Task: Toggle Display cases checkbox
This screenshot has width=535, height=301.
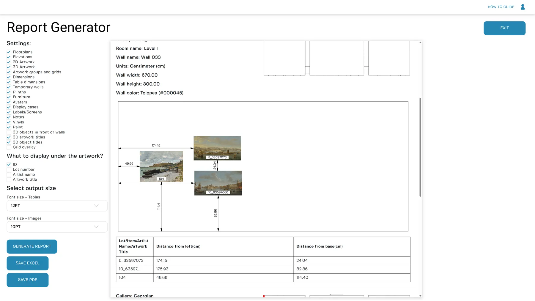Action: tap(9, 107)
